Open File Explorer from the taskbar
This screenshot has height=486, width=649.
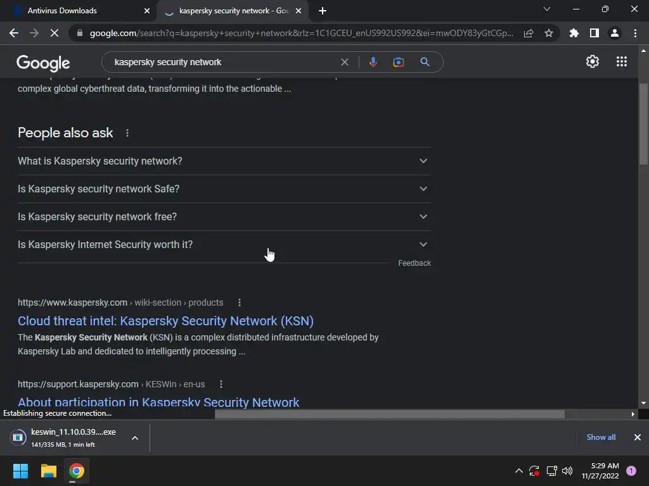click(48, 471)
